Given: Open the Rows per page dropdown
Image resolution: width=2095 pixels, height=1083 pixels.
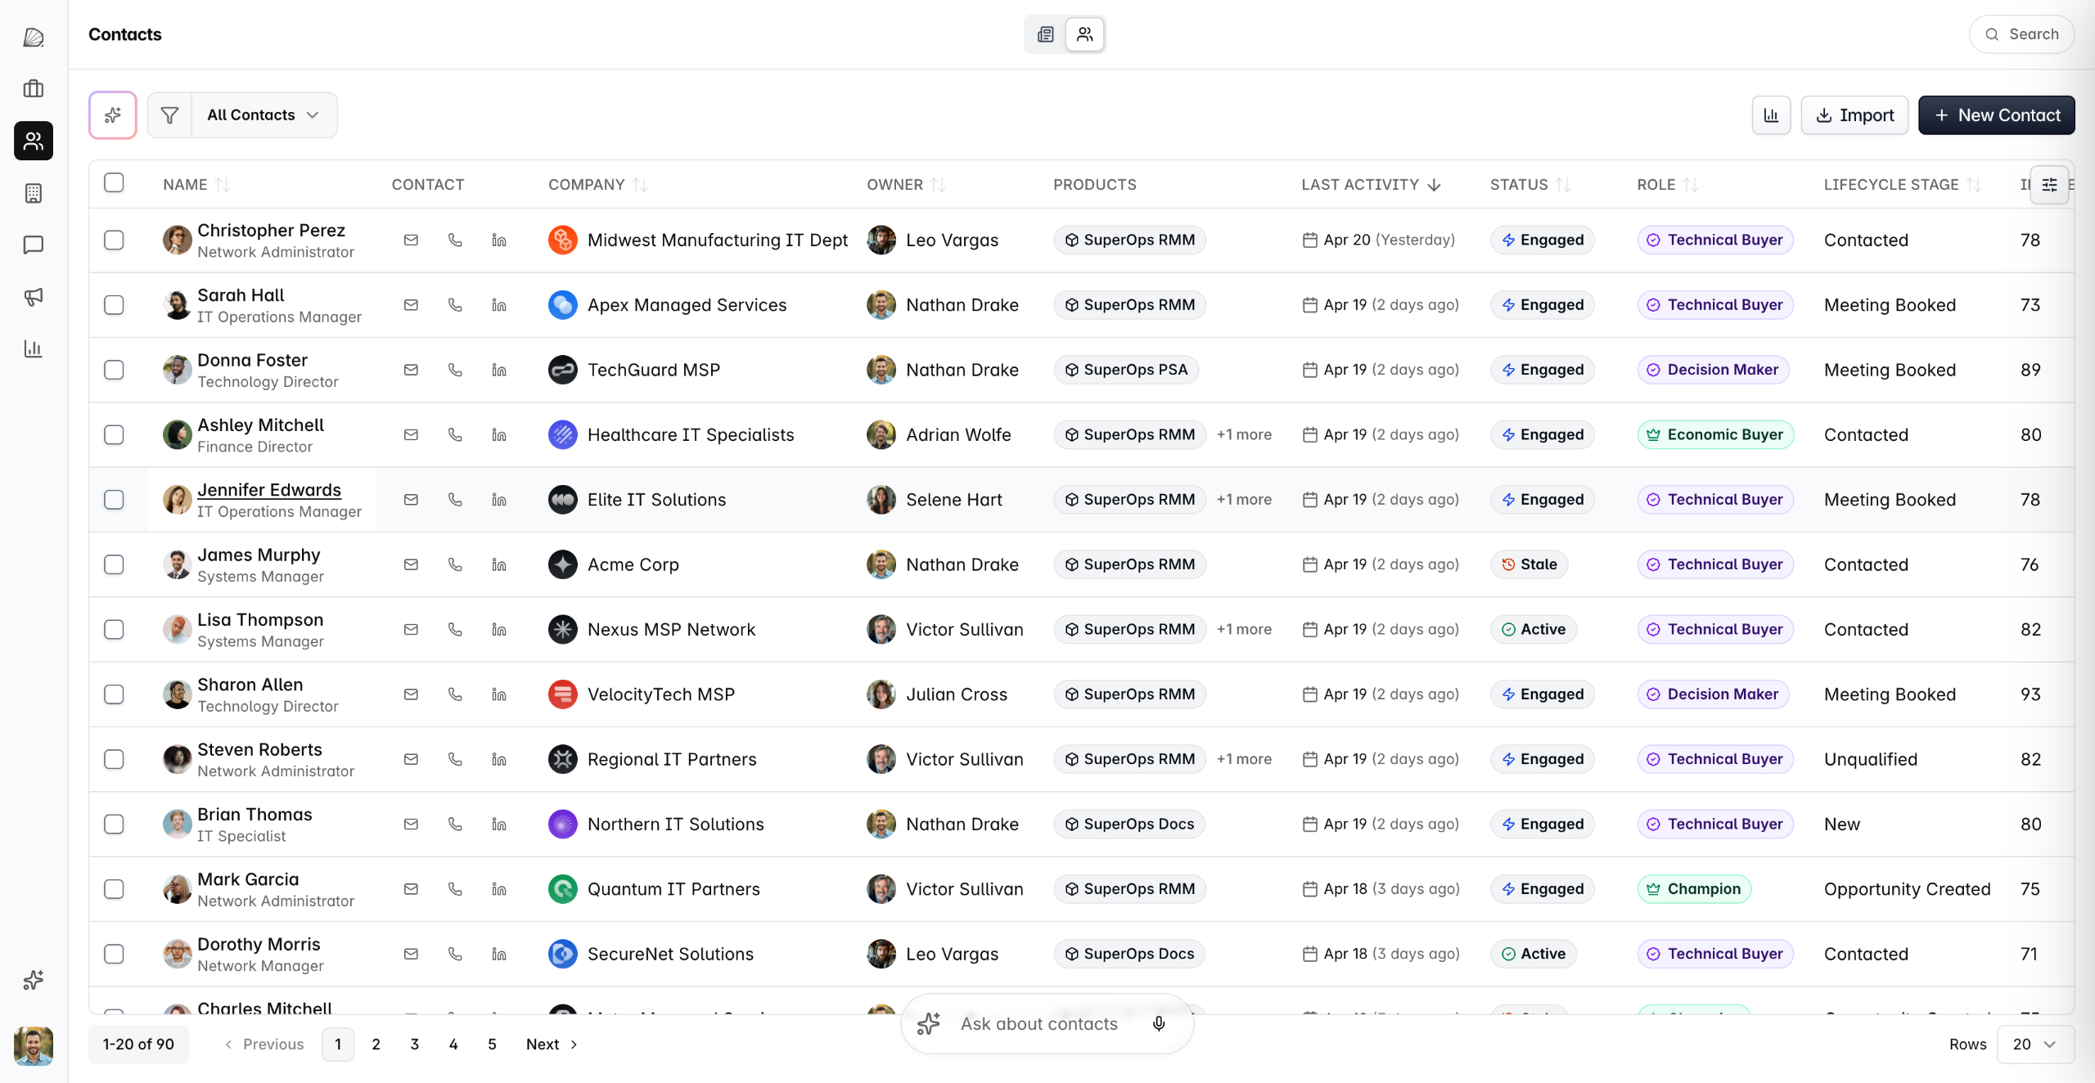Looking at the screenshot, I should [2034, 1045].
